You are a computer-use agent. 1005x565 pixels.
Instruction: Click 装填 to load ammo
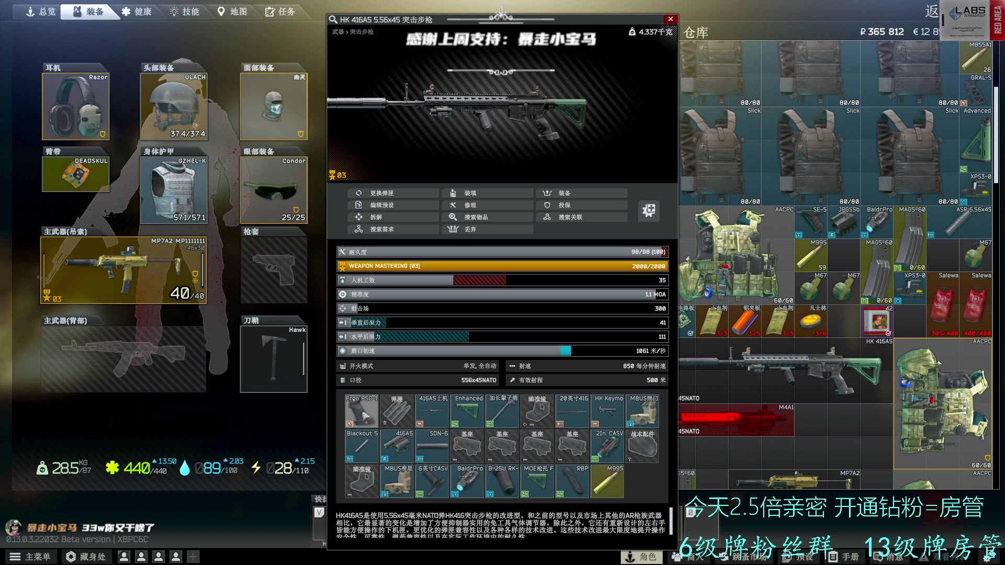(x=487, y=193)
